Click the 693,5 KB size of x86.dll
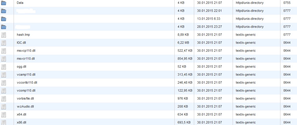Screen dimensions: 297x125 184,122
